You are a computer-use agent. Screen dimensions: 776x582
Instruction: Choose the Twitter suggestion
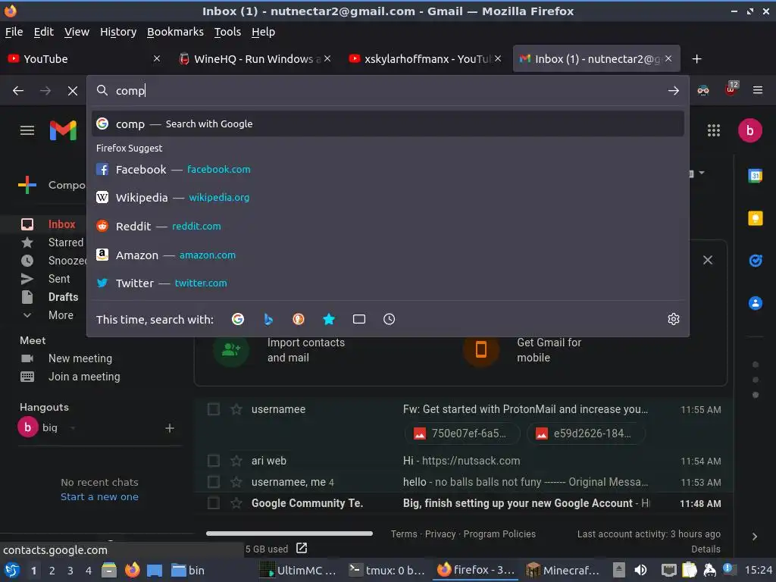click(387, 283)
